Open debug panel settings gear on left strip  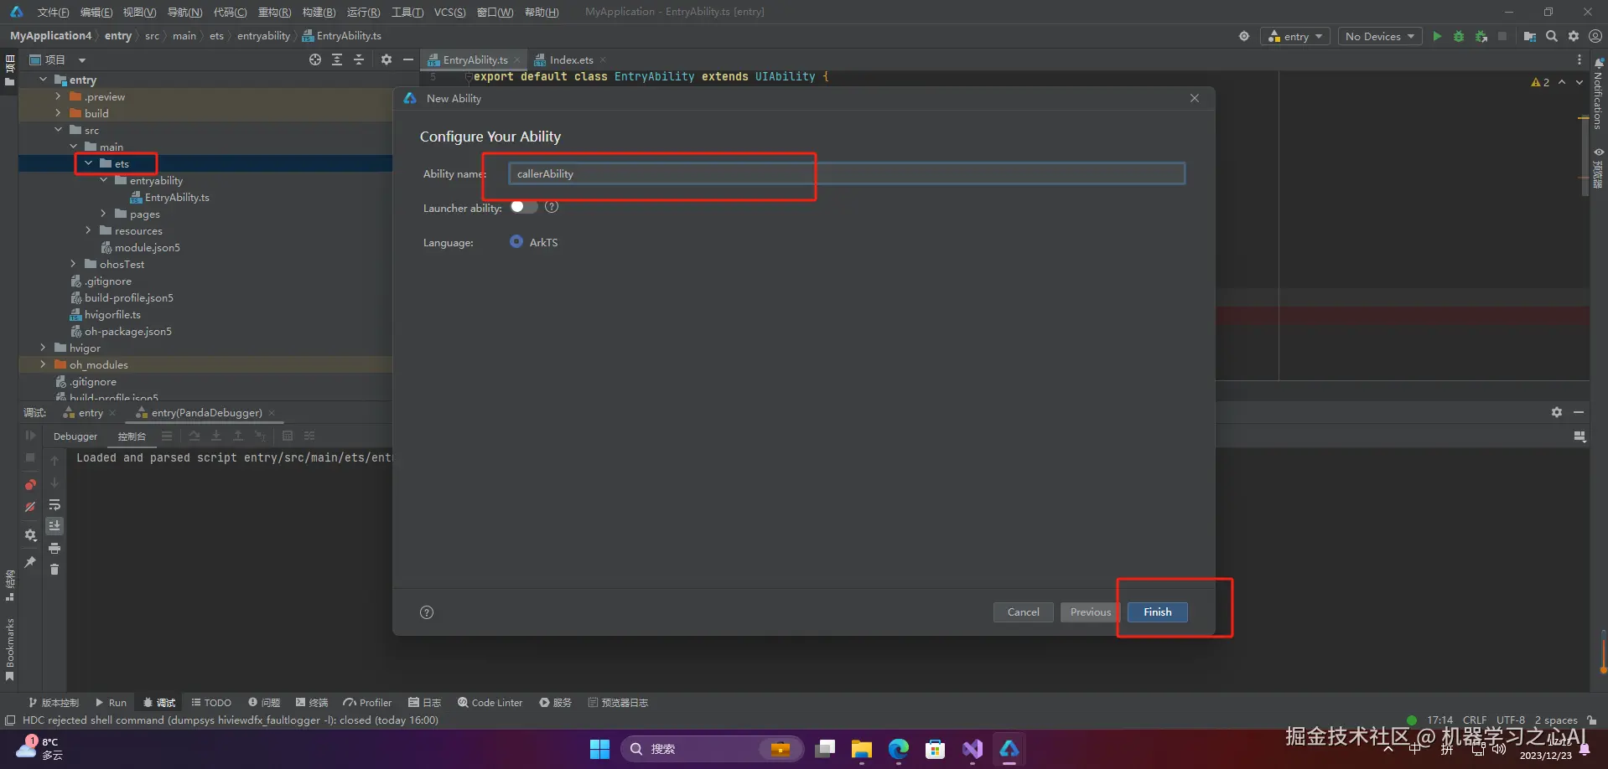pos(30,534)
